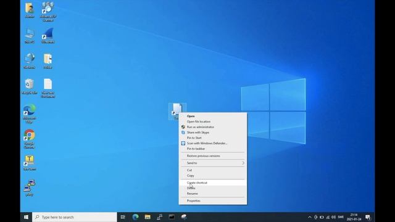Choose Copy from the context menu
Viewport: 395px width, 222px height.
click(213, 176)
